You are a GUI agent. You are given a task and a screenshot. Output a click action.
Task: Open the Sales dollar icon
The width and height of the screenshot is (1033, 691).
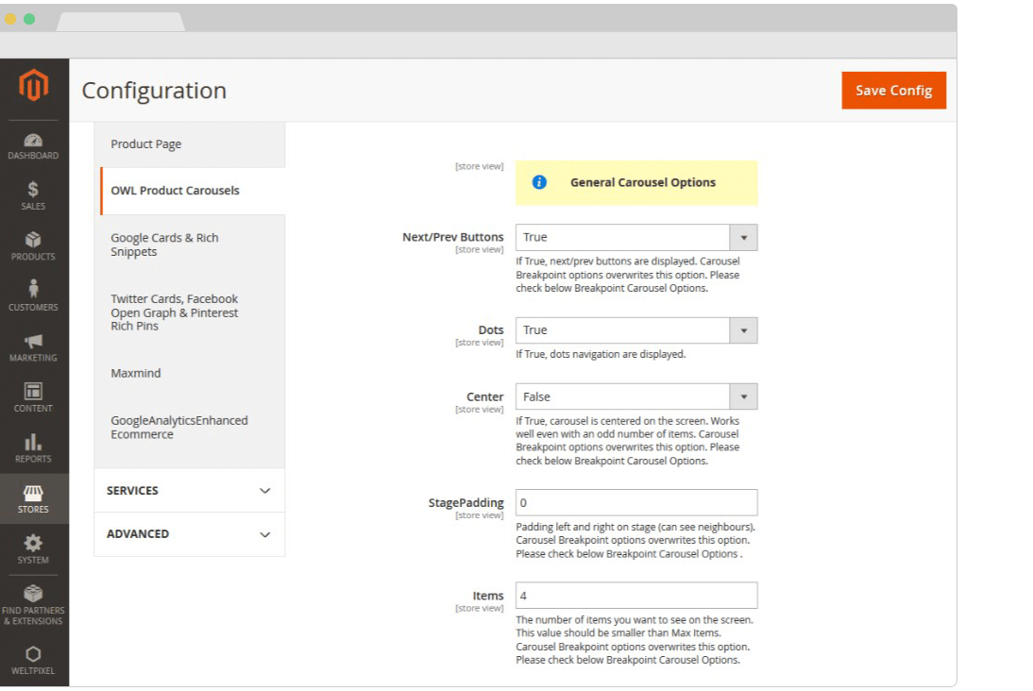click(x=34, y=190)
